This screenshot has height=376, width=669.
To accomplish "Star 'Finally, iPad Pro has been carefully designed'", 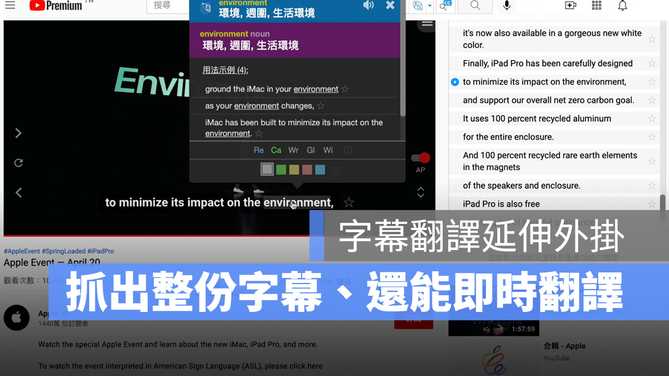I will tap(651, 64).
